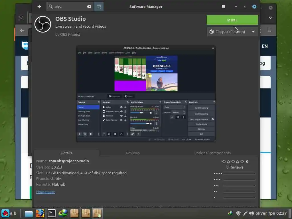Click the shield tray icon

tap(238, 213)
